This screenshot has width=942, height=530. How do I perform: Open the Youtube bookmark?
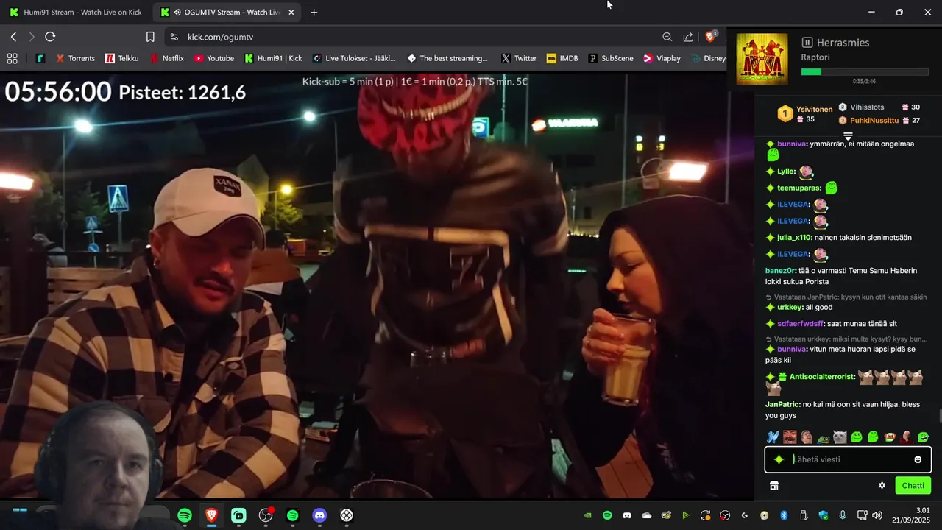tap(213, 58)
